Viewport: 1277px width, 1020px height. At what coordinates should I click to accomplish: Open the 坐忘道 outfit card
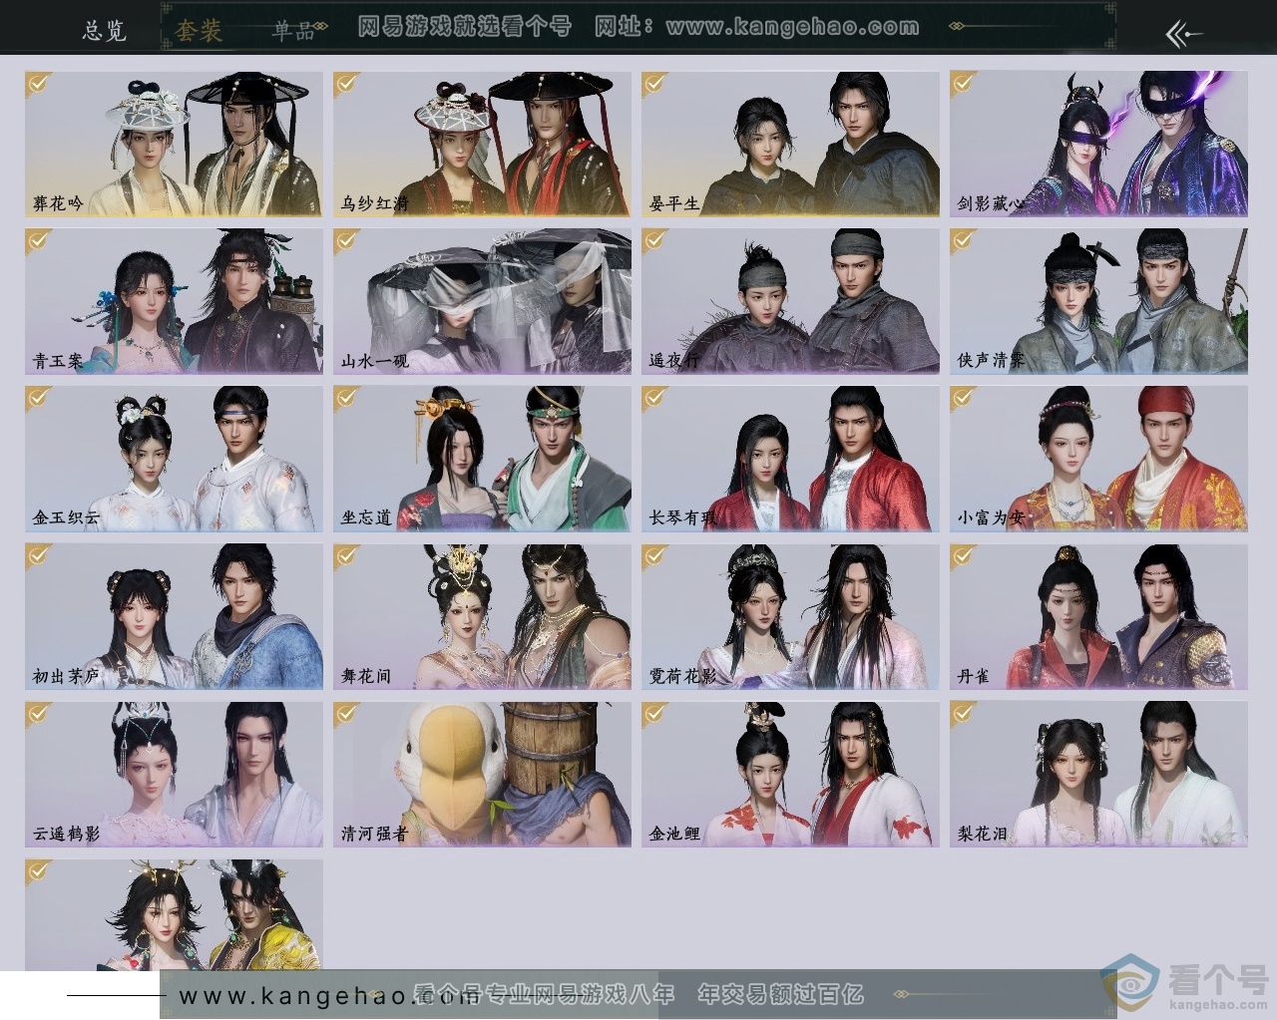click(482, 460)
